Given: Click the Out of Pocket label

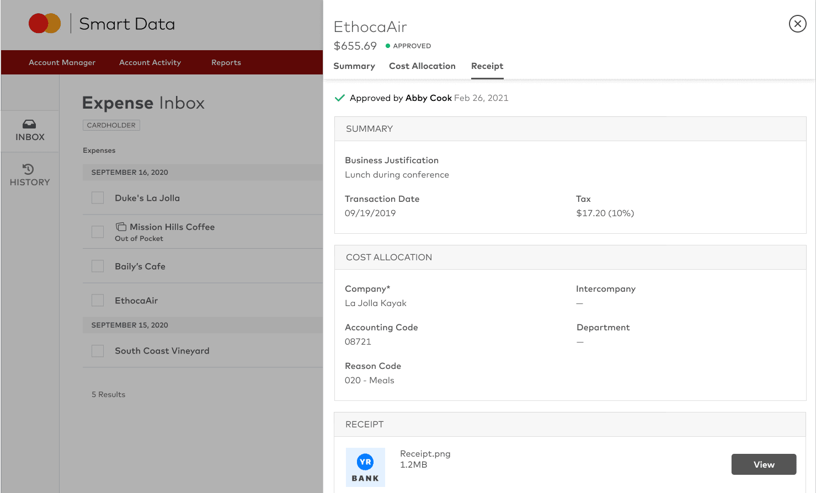Looking at the screenshot, I should pos(139,239).
